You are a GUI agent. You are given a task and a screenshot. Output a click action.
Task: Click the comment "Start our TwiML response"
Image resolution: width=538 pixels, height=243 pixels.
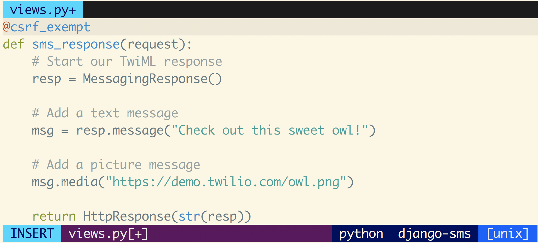[x=127, y=62]
